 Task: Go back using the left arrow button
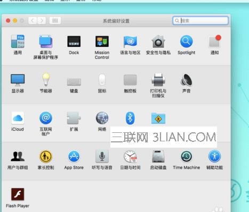tap(33, 21)
